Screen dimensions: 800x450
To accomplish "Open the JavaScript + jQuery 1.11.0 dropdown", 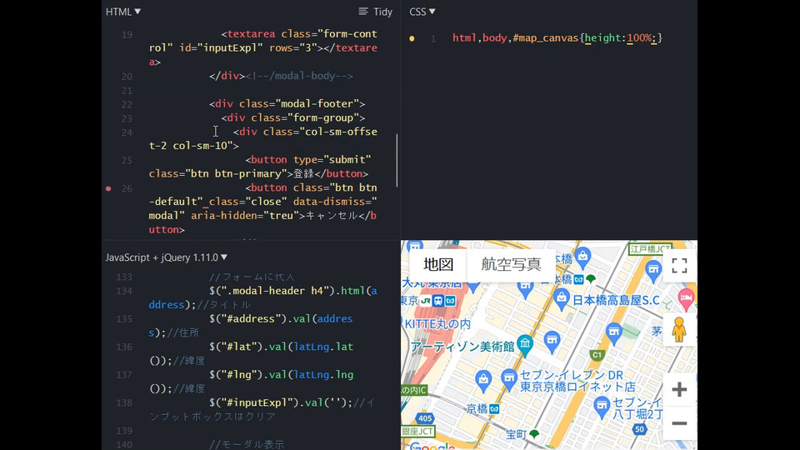I will (x=167, y=257).
